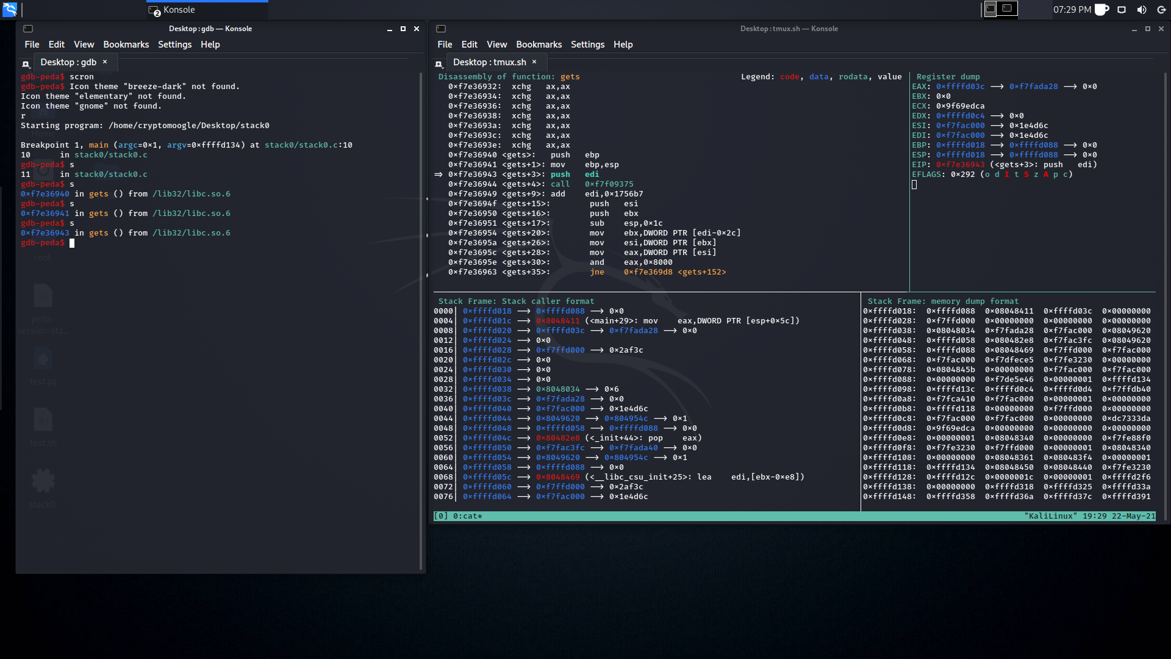Click memory dump row 0xffffd018
The height and width of the screenshot is (659, 1171).
[1006, 311]
